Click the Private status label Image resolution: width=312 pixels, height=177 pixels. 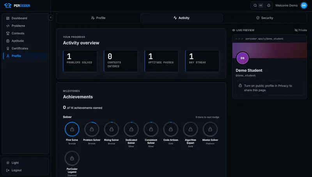pyautogui.click(x=301, y=30)
